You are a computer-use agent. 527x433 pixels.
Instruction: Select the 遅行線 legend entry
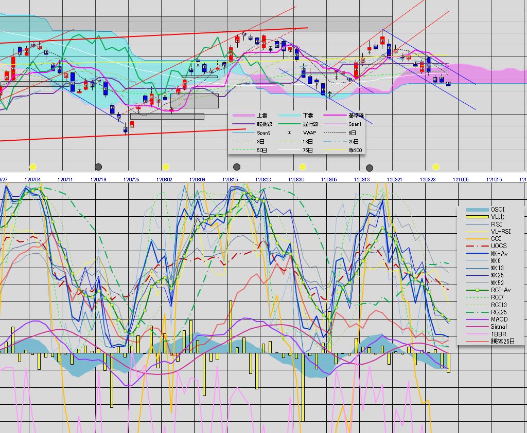[310, 124]
